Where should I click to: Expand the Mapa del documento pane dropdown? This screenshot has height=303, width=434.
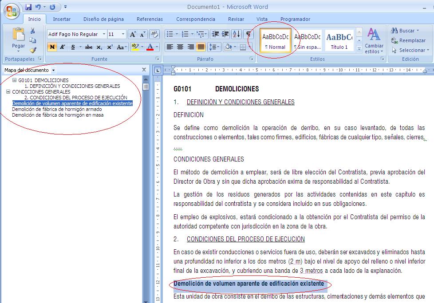point(53,70)
